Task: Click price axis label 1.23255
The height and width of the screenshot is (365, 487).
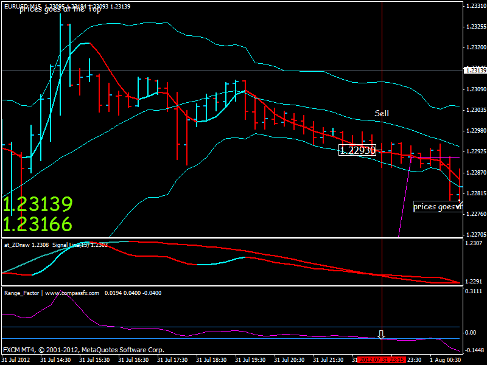Action: (x=476, y=27)
